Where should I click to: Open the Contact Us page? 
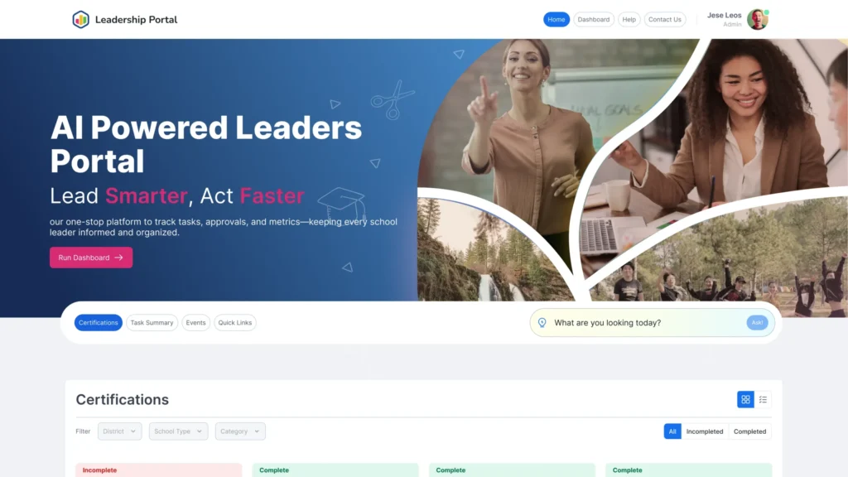[x=665, y=20]
